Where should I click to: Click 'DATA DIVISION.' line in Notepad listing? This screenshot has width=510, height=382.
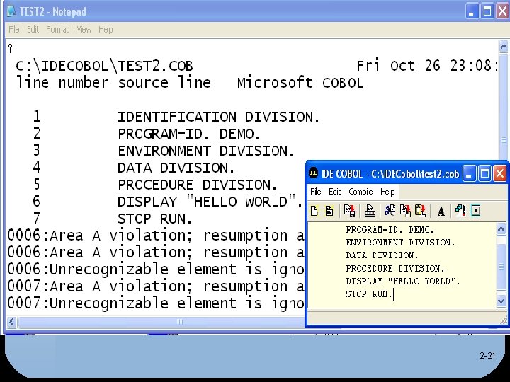pyautogui.click(x=176, y=168)
